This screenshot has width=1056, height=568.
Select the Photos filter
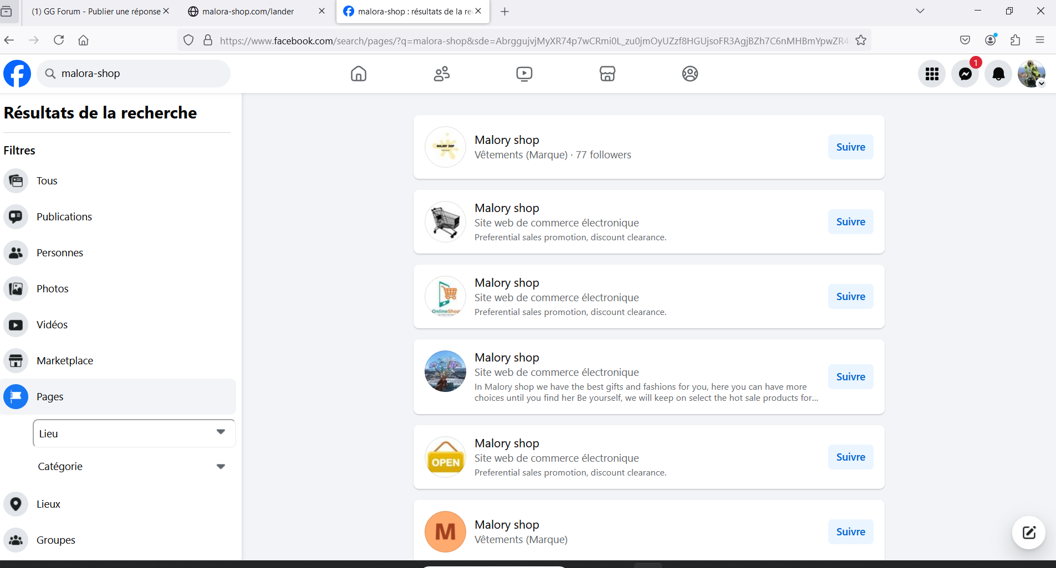click(118, 289)
